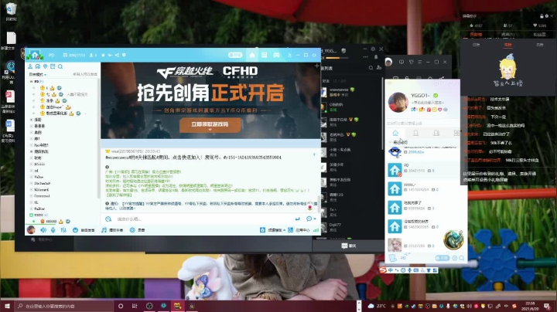The width and height of the screenshot is (557, 312).
Task: Click the floating game orb icon
Action: (x=453, y=239)
